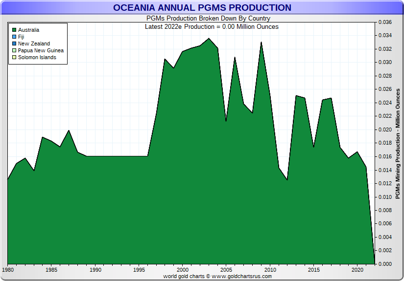Click the '0.006' y-axis value
Viewport: 404px width, 281px height.
(x=385, y=224)
